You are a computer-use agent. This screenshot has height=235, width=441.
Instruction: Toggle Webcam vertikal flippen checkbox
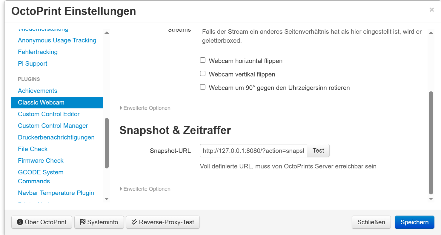point(203,73)
